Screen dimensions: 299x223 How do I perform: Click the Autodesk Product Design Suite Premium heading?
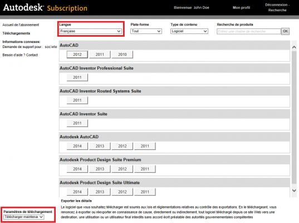(100, 160)
